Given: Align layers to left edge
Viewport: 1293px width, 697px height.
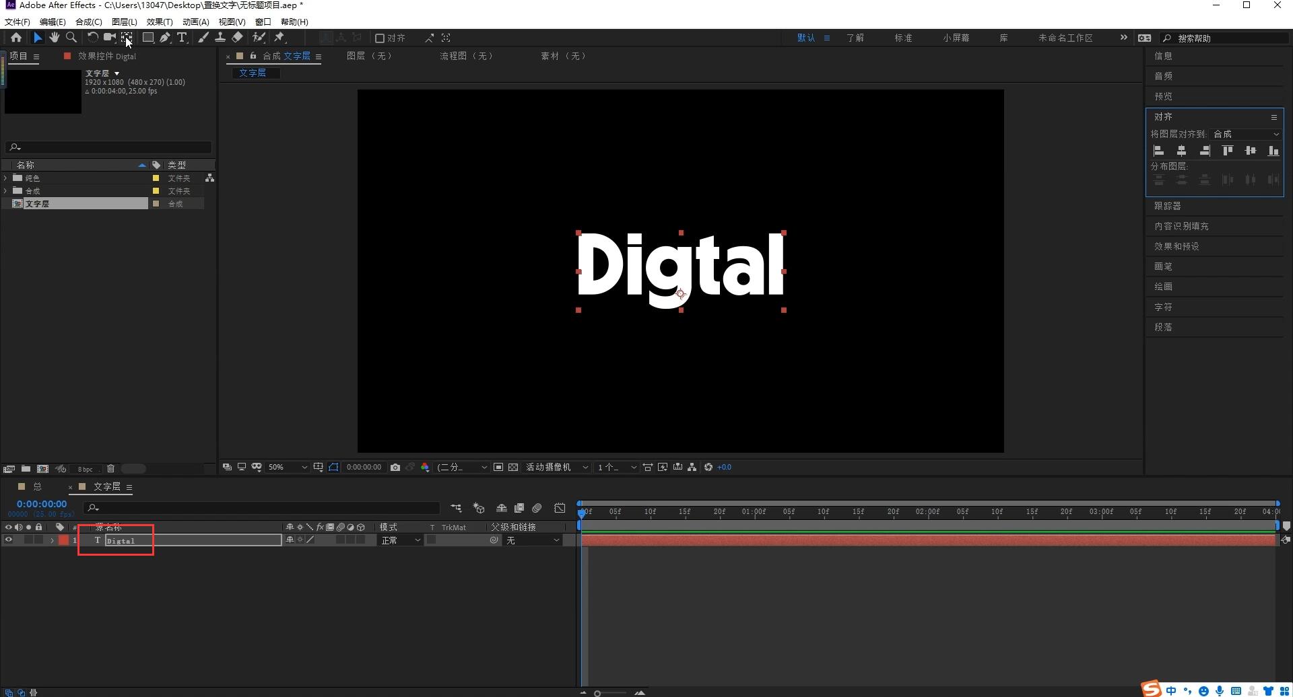Looking at the screenshot, I should pos(1158,151).
